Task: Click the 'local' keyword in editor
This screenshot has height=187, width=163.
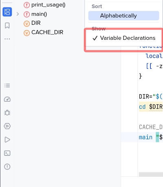Action: point(154,56)
